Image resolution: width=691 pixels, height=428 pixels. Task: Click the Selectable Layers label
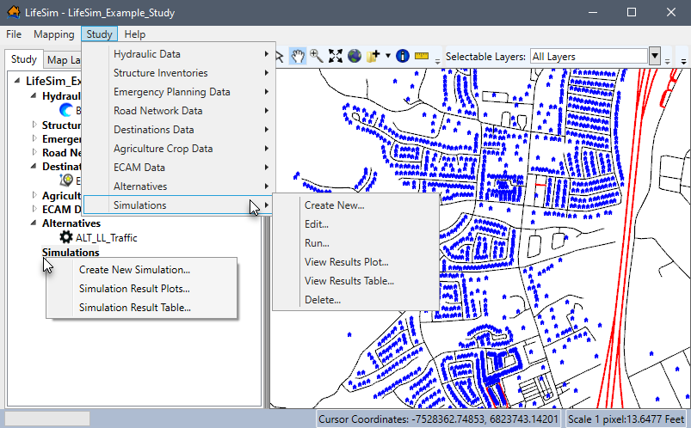click(x=485, y=57)
